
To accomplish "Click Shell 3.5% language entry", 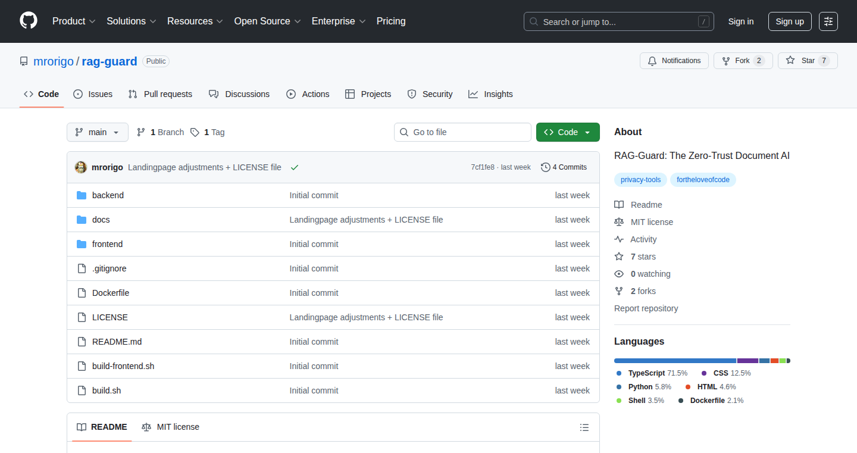I will [x=640, y=401].
